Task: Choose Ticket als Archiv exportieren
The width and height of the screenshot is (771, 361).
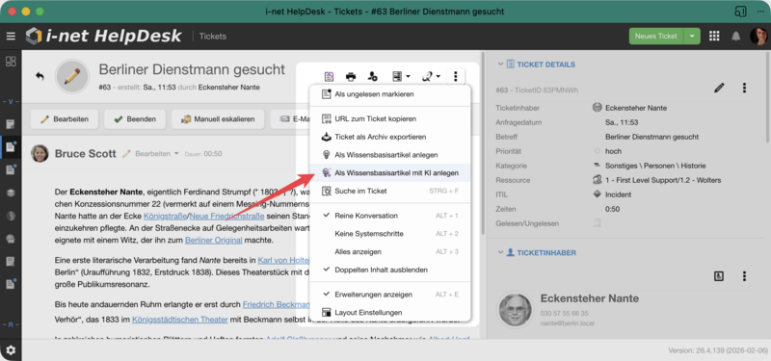Action: point(390,137)
